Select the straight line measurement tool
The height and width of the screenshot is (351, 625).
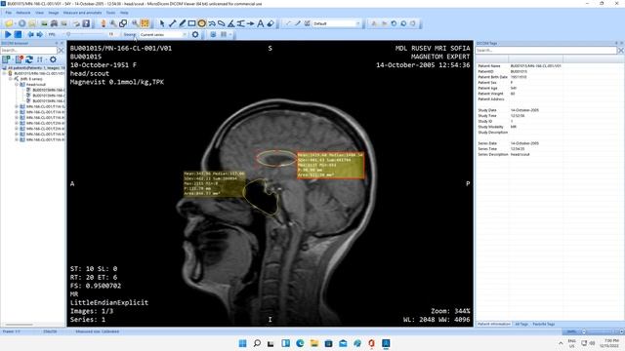pyautogui.click(x=172, y=23)
